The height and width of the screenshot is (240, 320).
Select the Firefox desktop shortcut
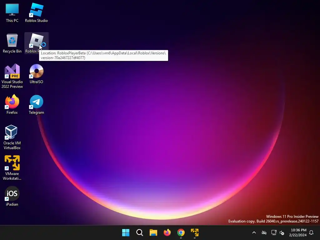point(12,104)
